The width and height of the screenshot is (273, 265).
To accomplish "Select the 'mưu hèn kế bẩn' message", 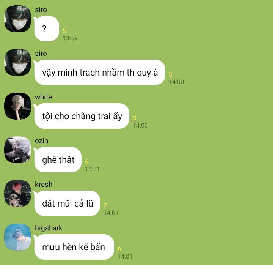I will [74, 247].
